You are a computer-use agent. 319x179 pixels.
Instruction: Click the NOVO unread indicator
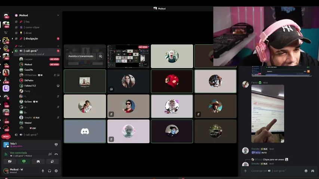pyautogui.click(x=6, y=136)
